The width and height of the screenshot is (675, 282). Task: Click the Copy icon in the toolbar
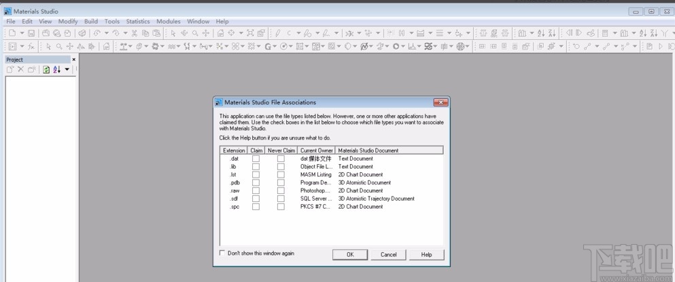(145, 33)
